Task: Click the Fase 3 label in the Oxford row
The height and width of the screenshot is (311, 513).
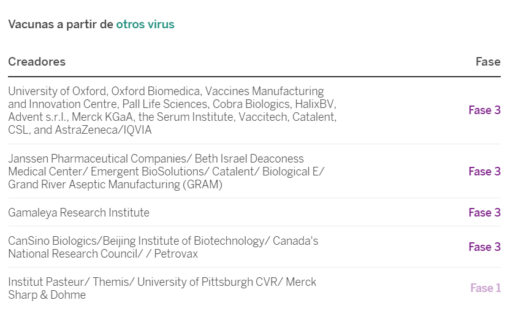Action: [484, 110]
